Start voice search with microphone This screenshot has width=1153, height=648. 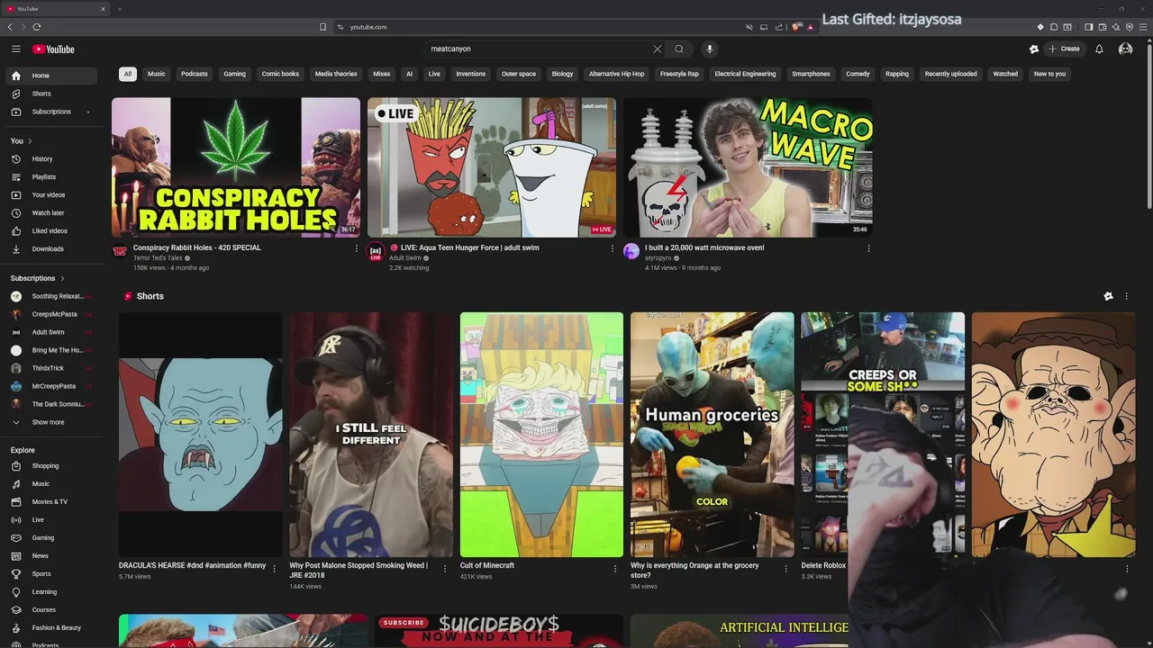coord(709,49)
